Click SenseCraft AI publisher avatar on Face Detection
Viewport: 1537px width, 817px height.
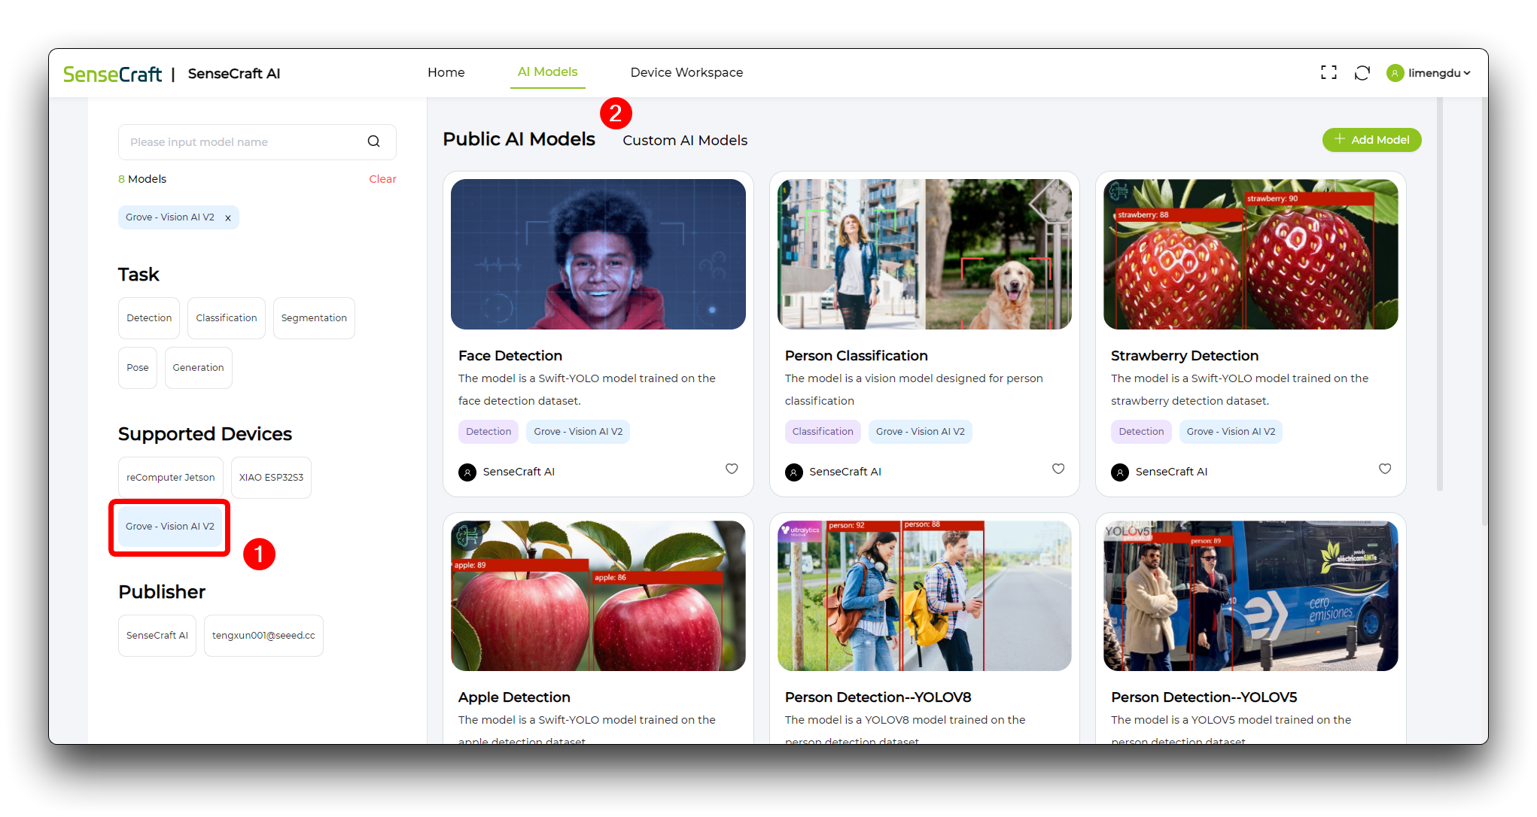pos(467,472)
